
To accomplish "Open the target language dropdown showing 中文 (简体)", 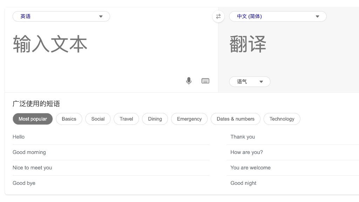I will (x=278, y=16).
